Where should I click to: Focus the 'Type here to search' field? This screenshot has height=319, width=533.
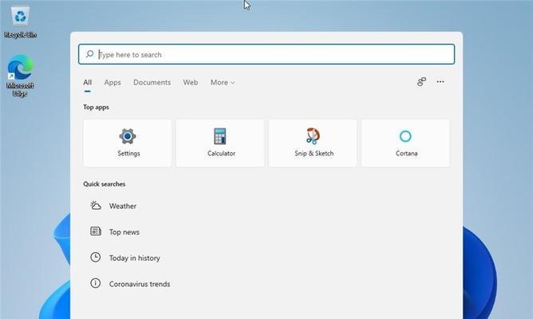(266, 54)
